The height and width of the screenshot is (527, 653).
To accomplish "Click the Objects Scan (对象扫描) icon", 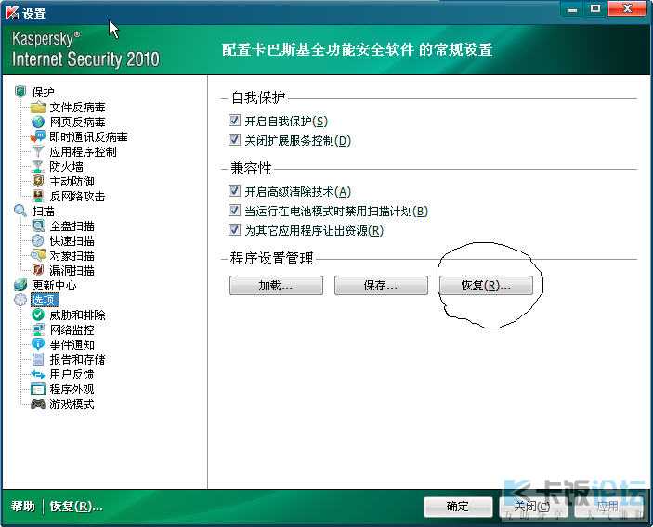I will [38, 255].
